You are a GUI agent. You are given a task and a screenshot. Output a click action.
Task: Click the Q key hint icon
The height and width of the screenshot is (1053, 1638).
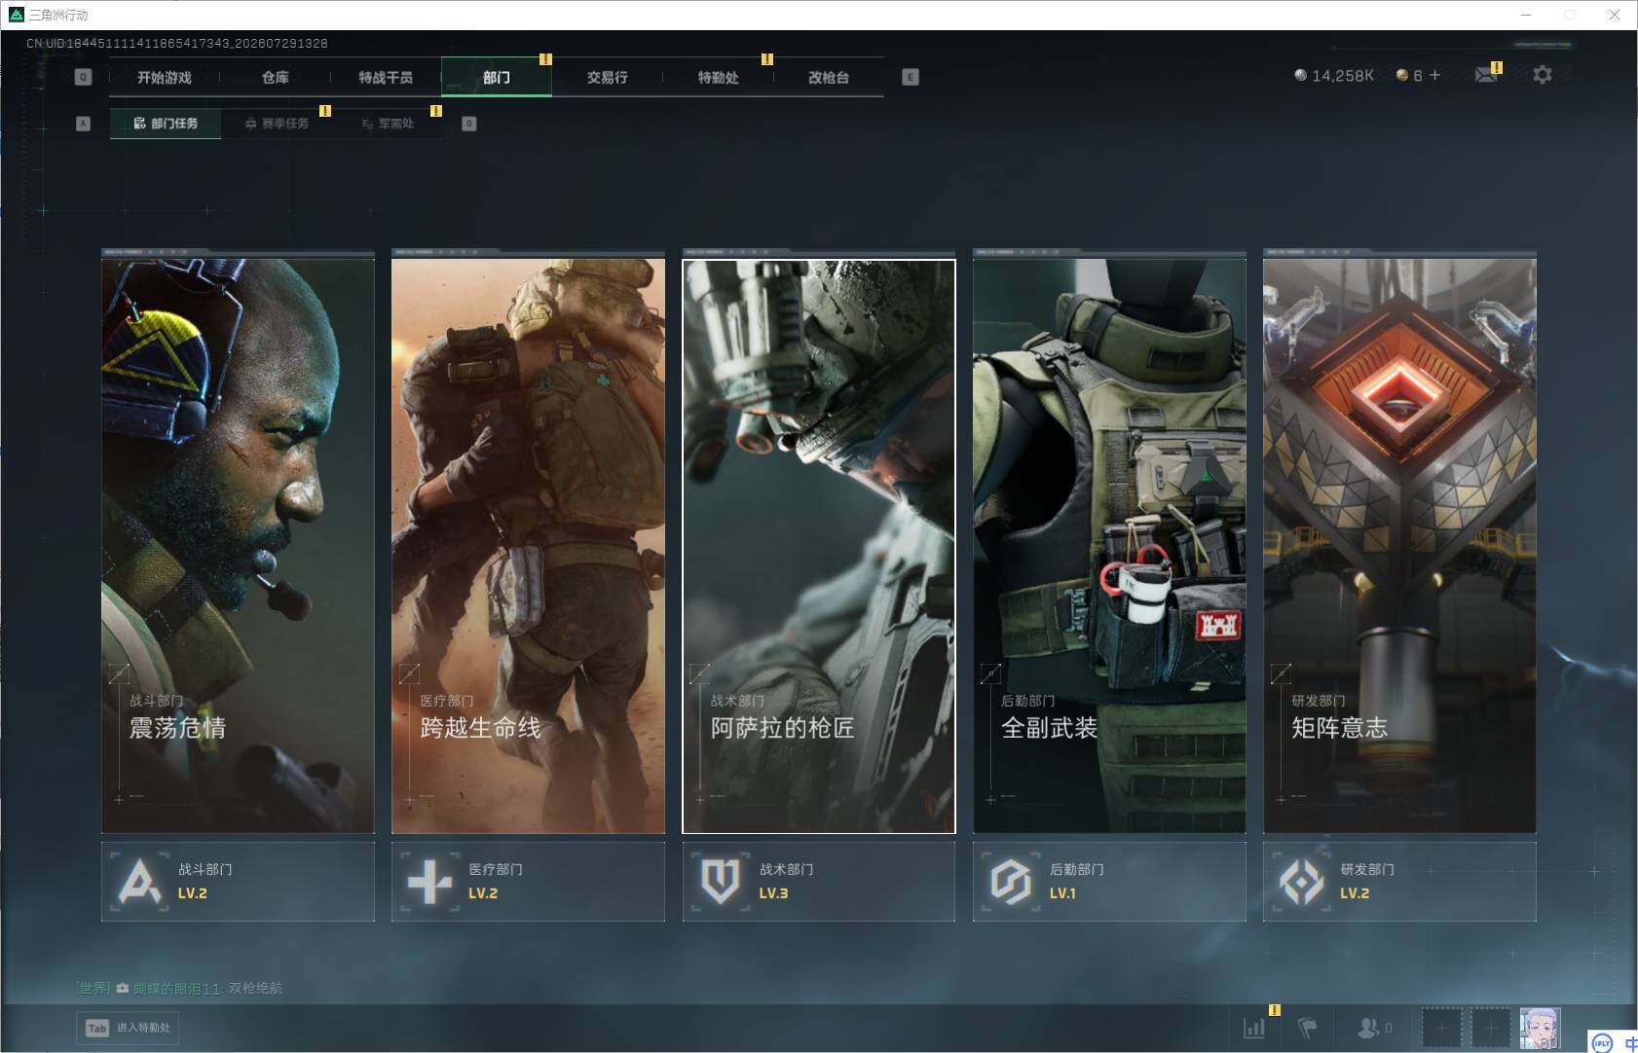83,77
